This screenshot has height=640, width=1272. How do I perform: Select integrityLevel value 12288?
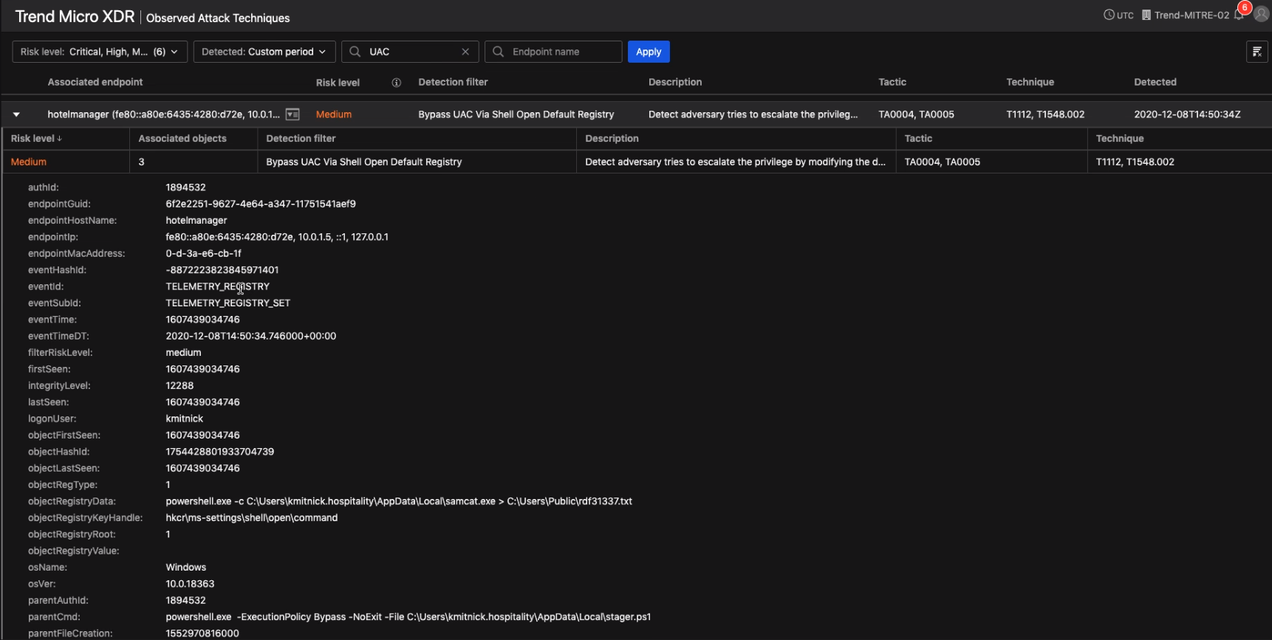179,385
